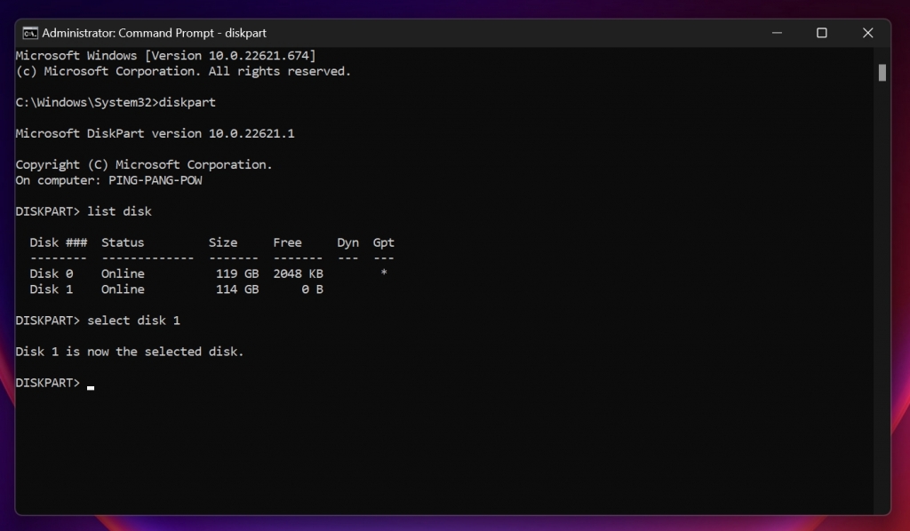Click the GPT asterisk next to Disk 0
This screenshot has width=910, height=531.
[383, 273]
